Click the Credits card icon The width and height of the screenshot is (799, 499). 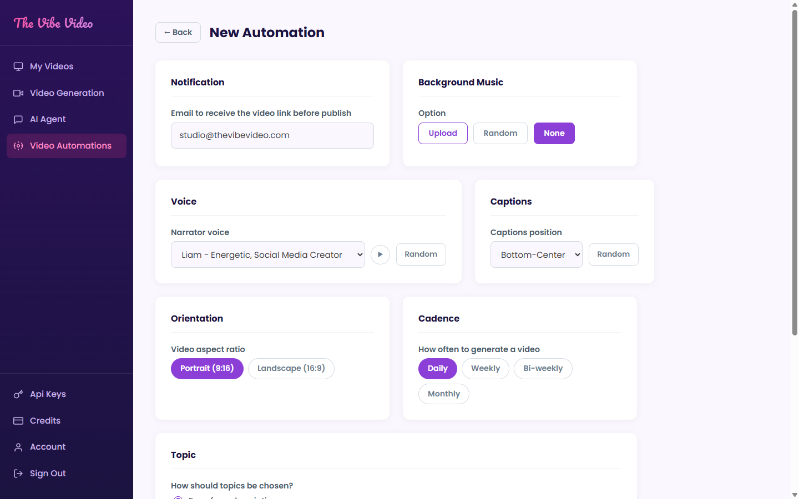coord(18,421)
